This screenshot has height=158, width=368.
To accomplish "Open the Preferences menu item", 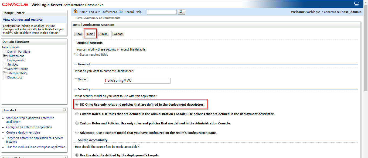I will pos(109,12).
